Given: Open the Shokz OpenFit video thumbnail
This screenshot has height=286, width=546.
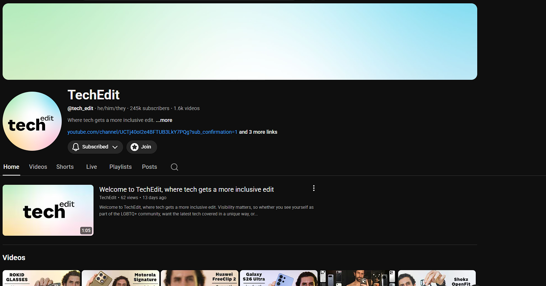Looking at the screenshot, I should point(437,278).
